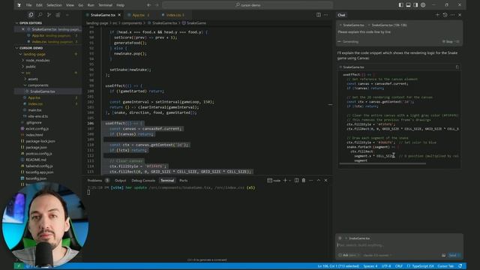This screenshot has height=270, width=480.
Task: Open the Help menu
Action: (x=120, y=5)
